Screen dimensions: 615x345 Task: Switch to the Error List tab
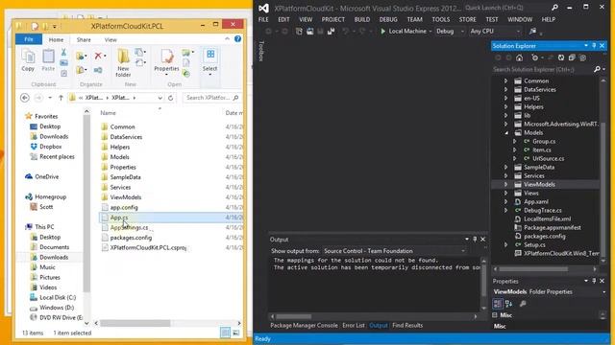pos(354,325)
